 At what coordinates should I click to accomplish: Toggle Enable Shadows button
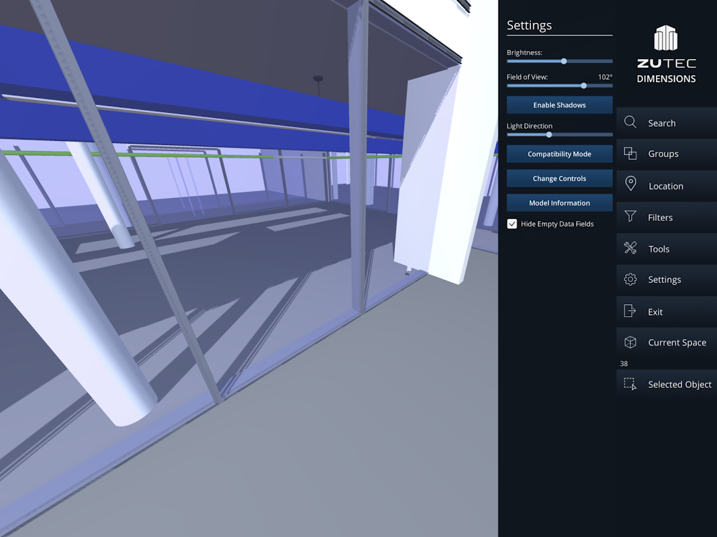(559, 105)
